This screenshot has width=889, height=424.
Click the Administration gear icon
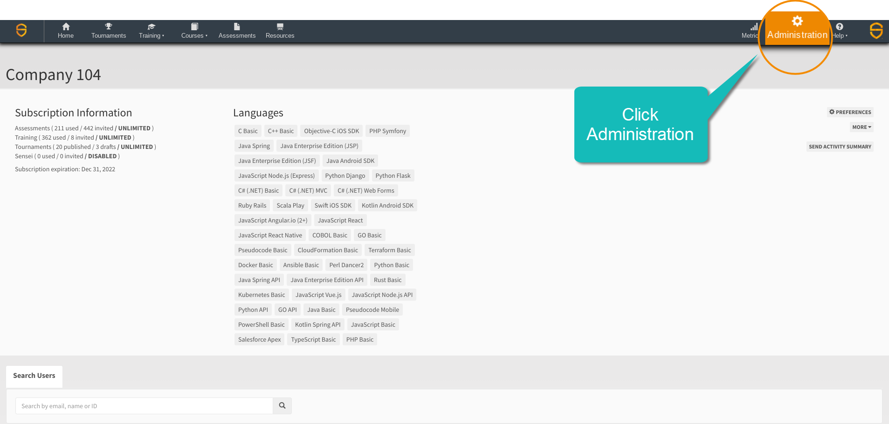coord(797,20)
